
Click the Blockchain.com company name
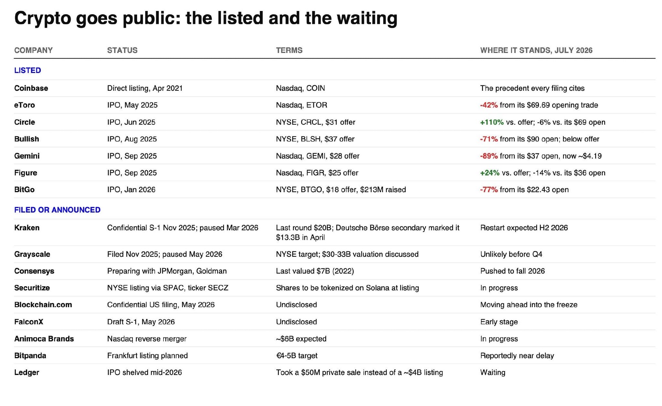tap(43, 305)
